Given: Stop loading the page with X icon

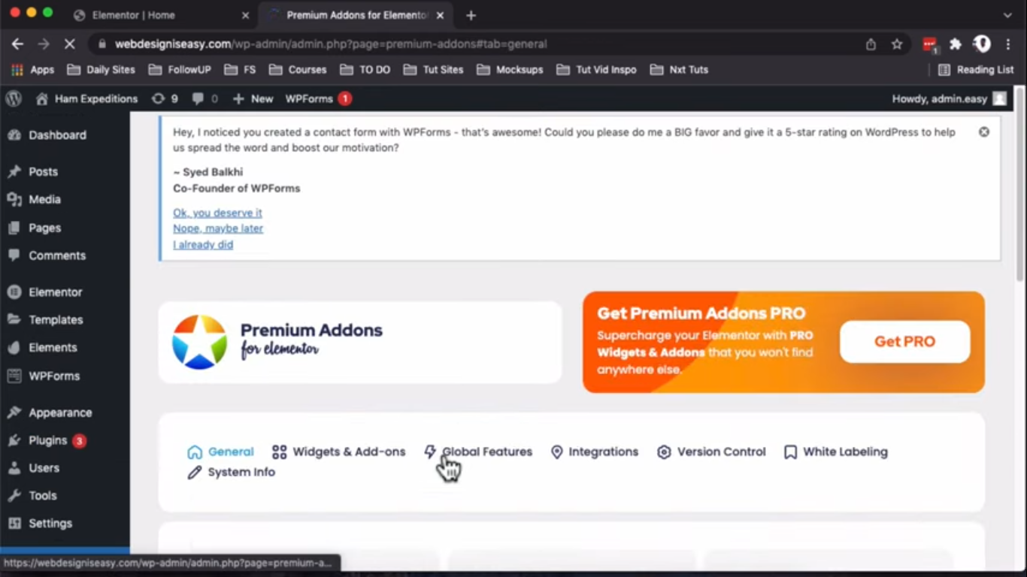Looking at the screenshot, I should [x=69, y=44].
